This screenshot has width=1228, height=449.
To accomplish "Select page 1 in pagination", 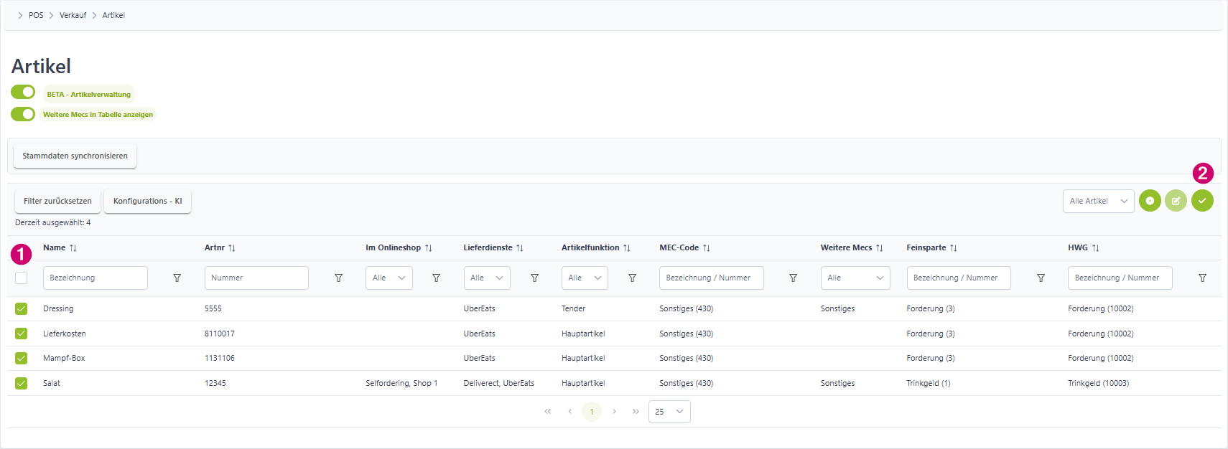I will tap(592, 412).
